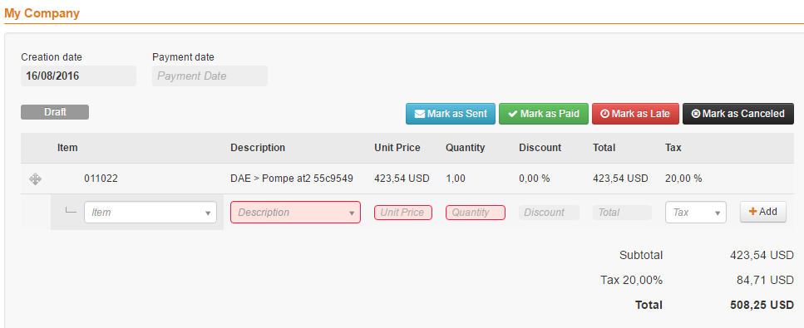Click the checkmark icon on Mark as Paid
The image size is (804, 328).
(x=512, y=114)
